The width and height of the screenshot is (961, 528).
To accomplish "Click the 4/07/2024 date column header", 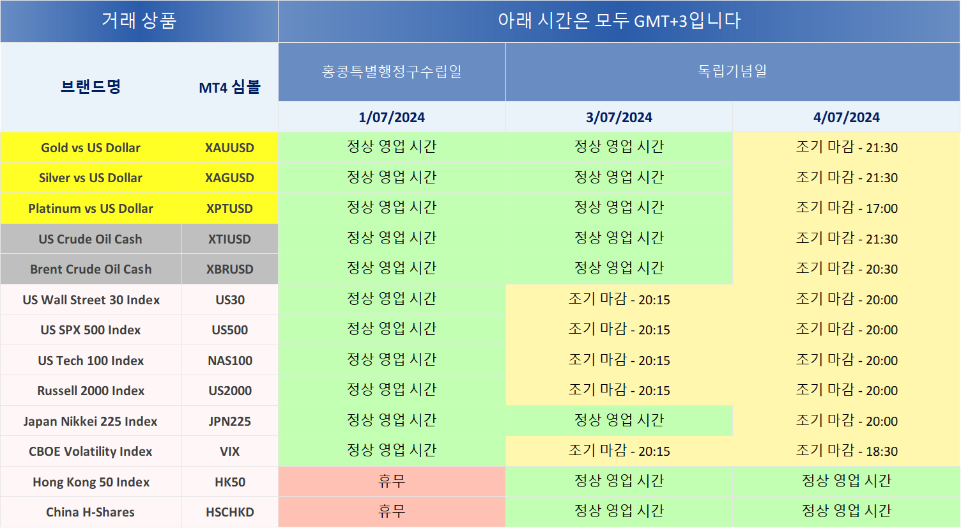I will (846, 117).
